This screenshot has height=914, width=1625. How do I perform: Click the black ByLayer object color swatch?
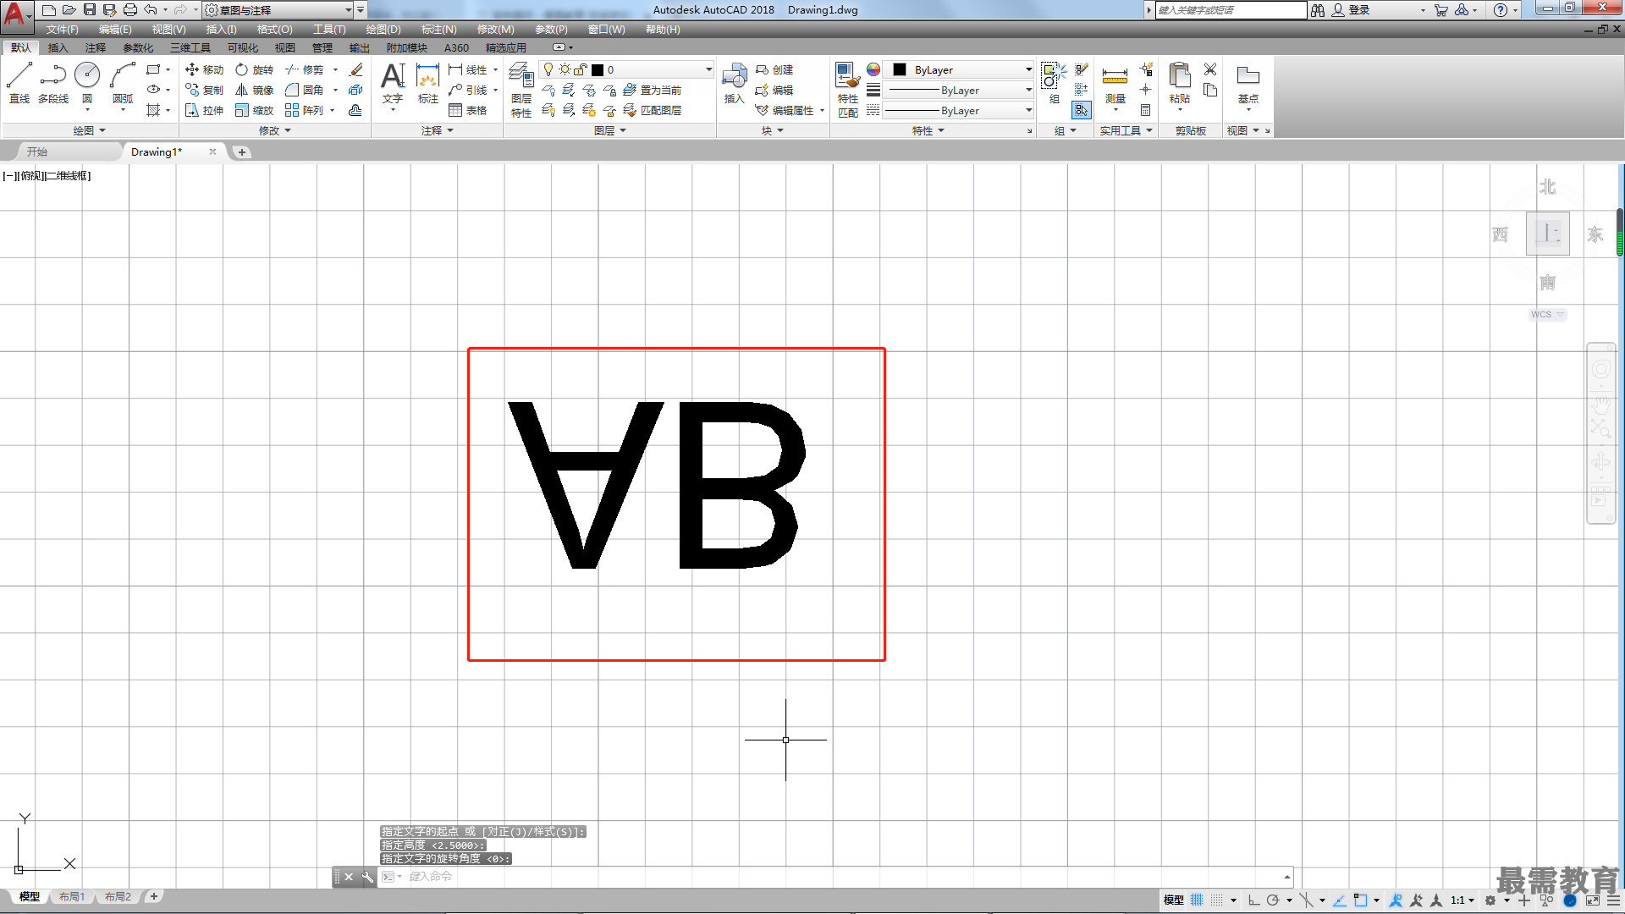(x=900, y=69)
